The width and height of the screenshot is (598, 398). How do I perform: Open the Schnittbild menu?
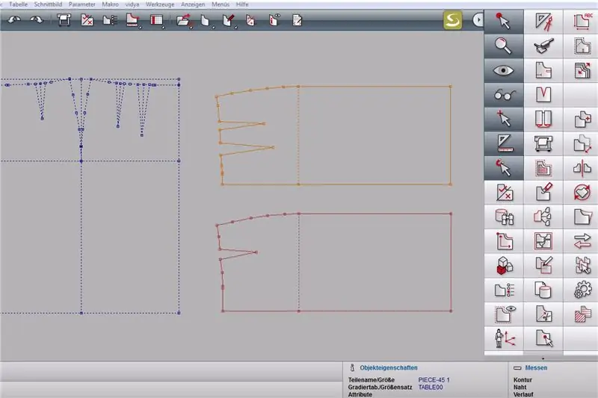[48, 4]
